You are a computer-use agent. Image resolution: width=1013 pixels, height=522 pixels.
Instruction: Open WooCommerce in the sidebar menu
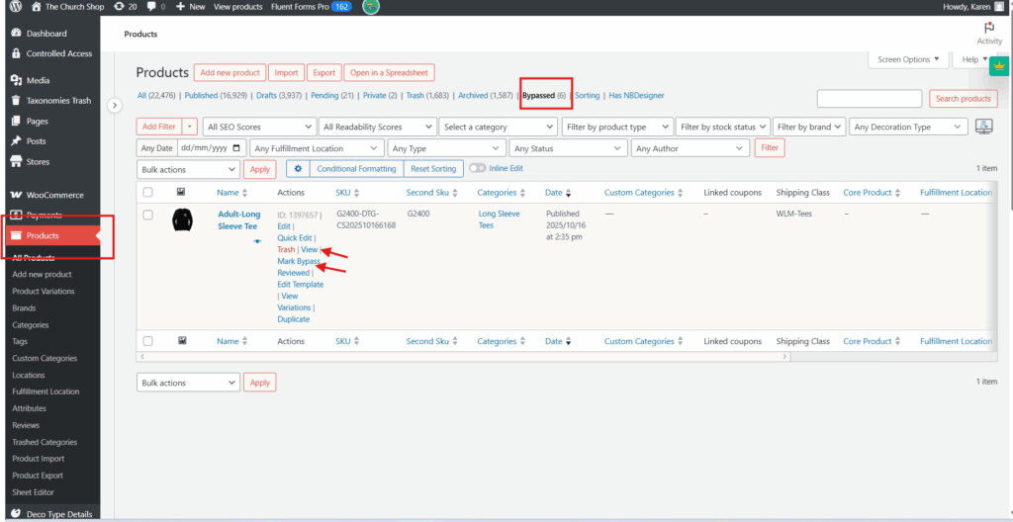[54, 195]
